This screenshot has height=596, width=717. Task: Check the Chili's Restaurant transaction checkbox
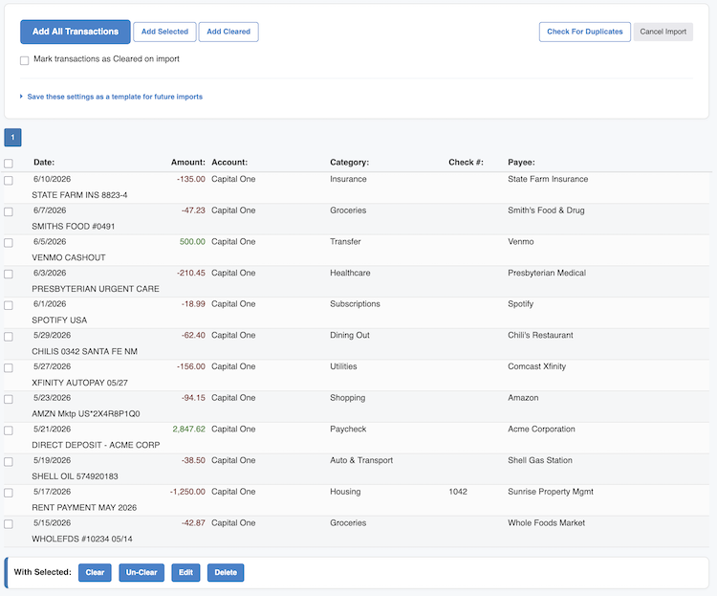[x=9, y=337]
